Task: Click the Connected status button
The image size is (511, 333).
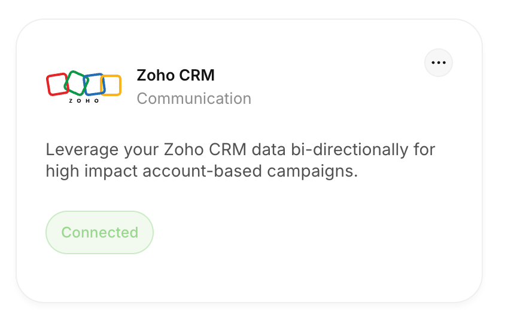Action: 99,232
